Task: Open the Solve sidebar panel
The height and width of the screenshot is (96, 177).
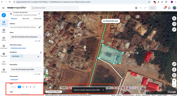Action: coord(4,31)
